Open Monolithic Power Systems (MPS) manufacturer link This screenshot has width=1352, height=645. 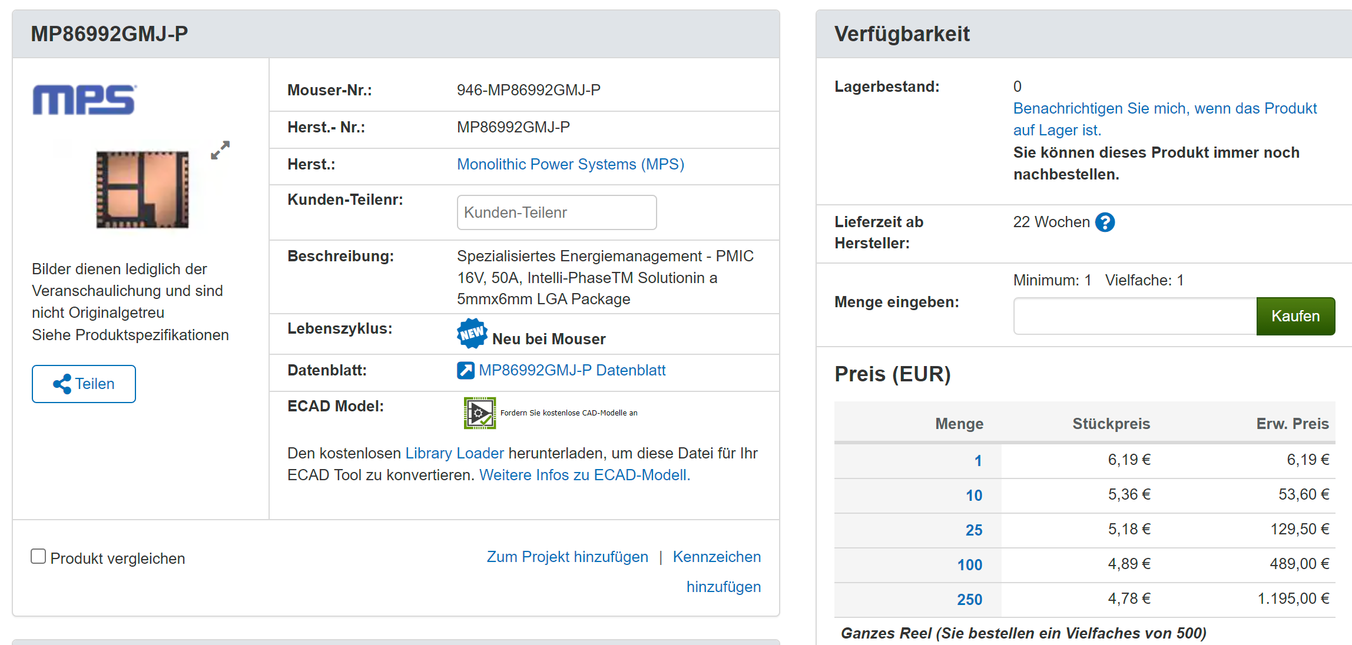coord(570,164)
